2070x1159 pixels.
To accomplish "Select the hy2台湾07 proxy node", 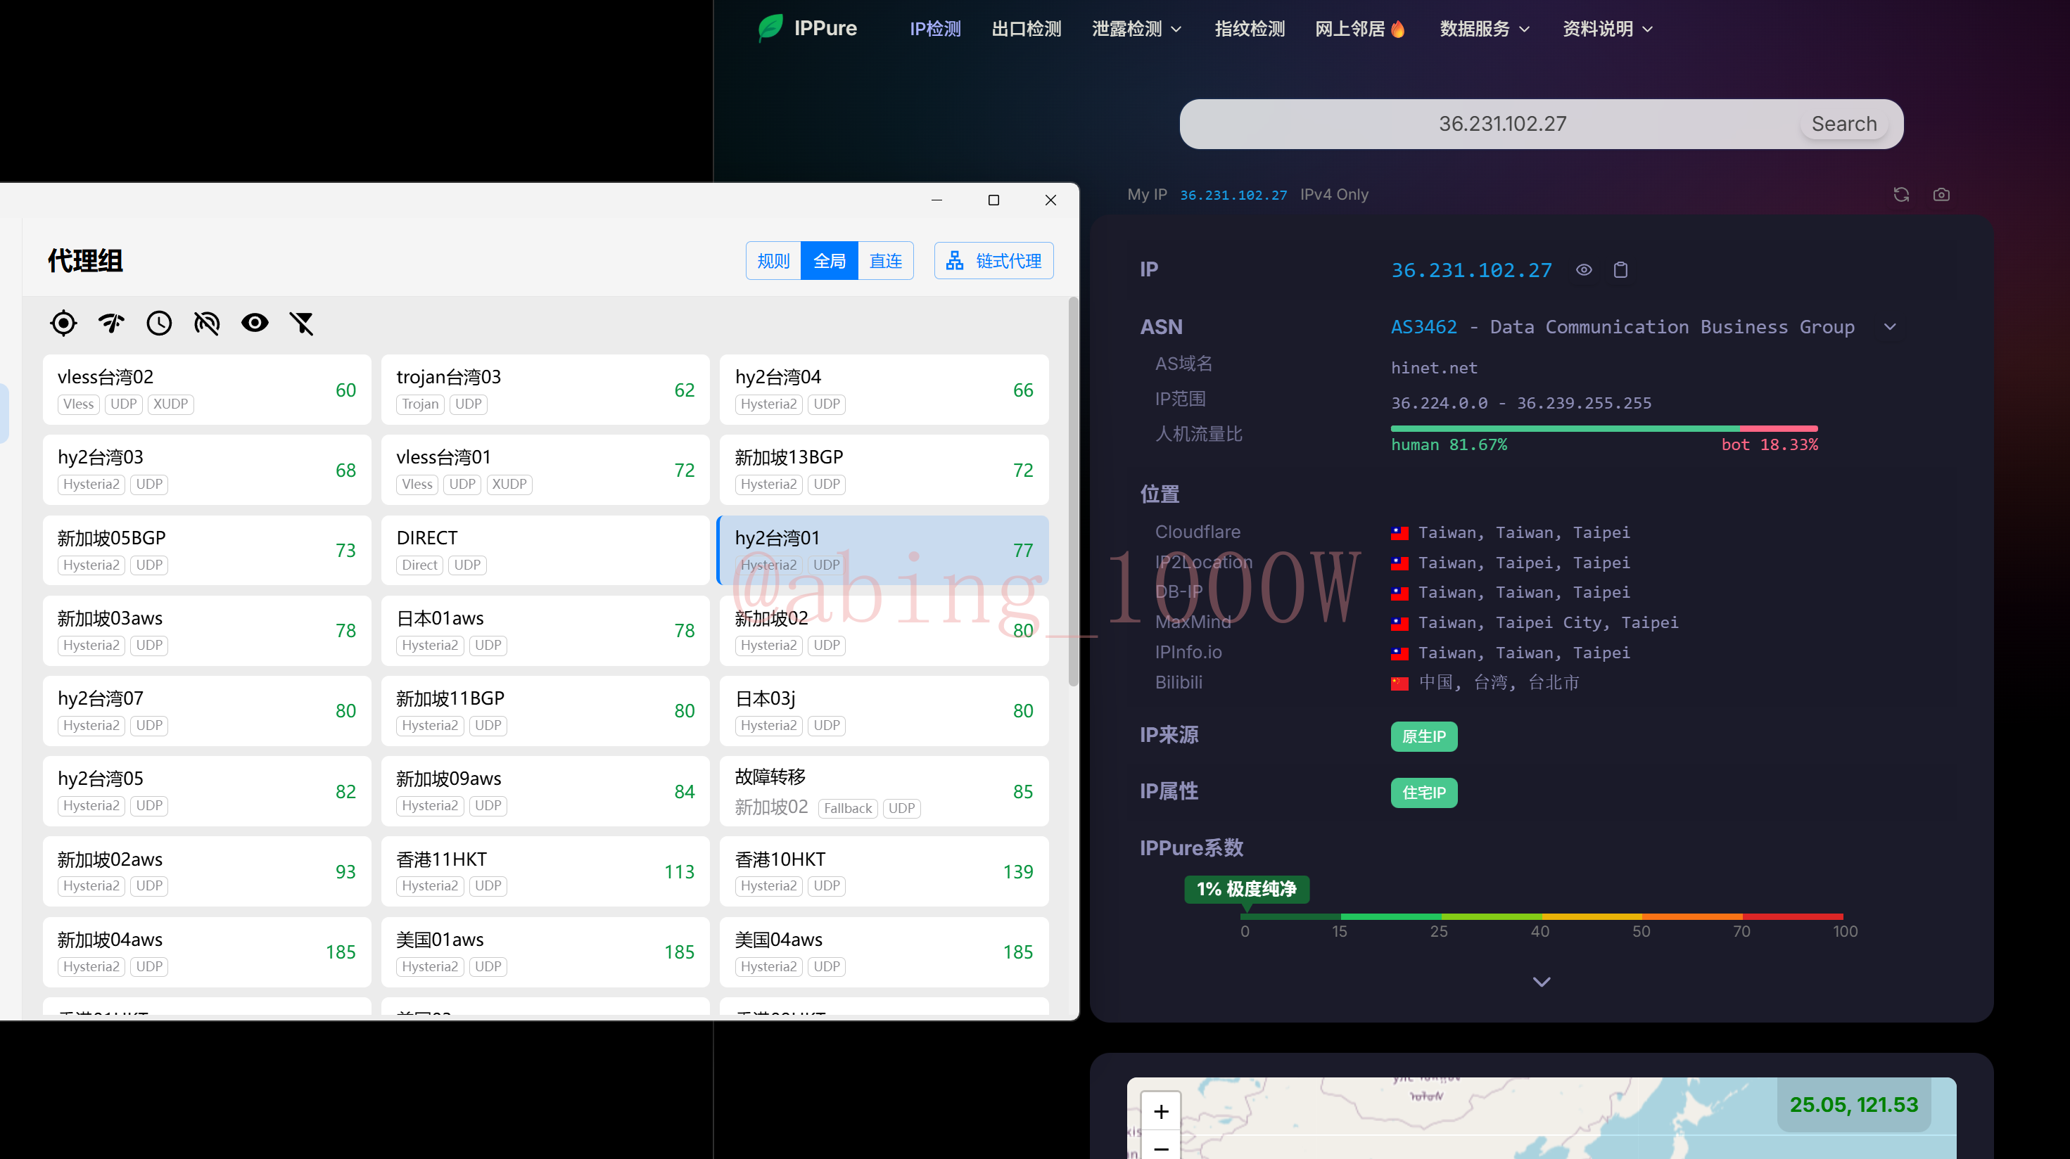I will [207, 711].
